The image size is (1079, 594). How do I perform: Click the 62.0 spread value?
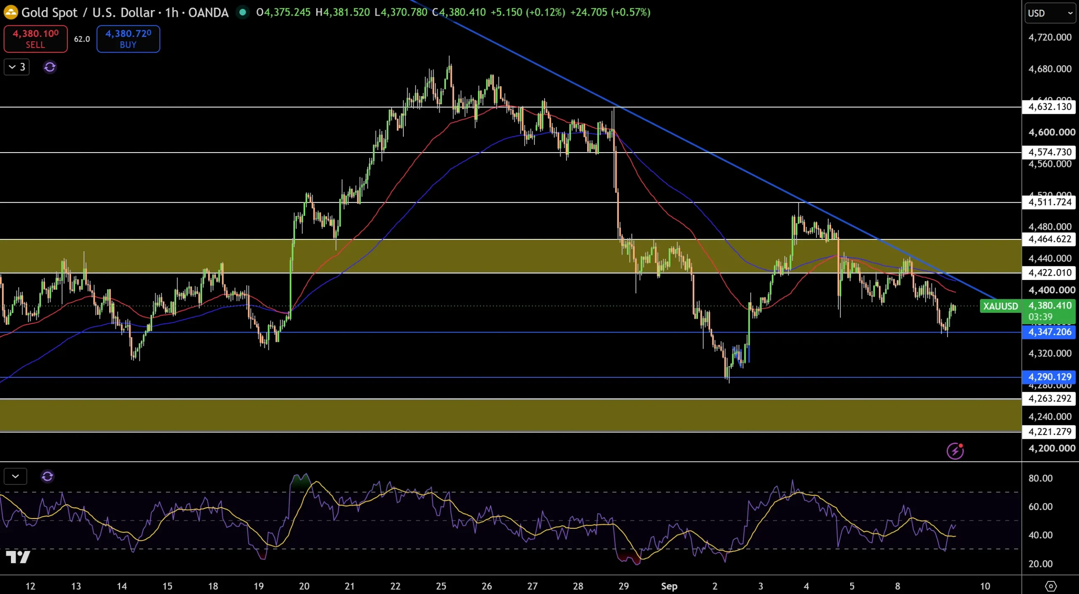tap(82, 39)
